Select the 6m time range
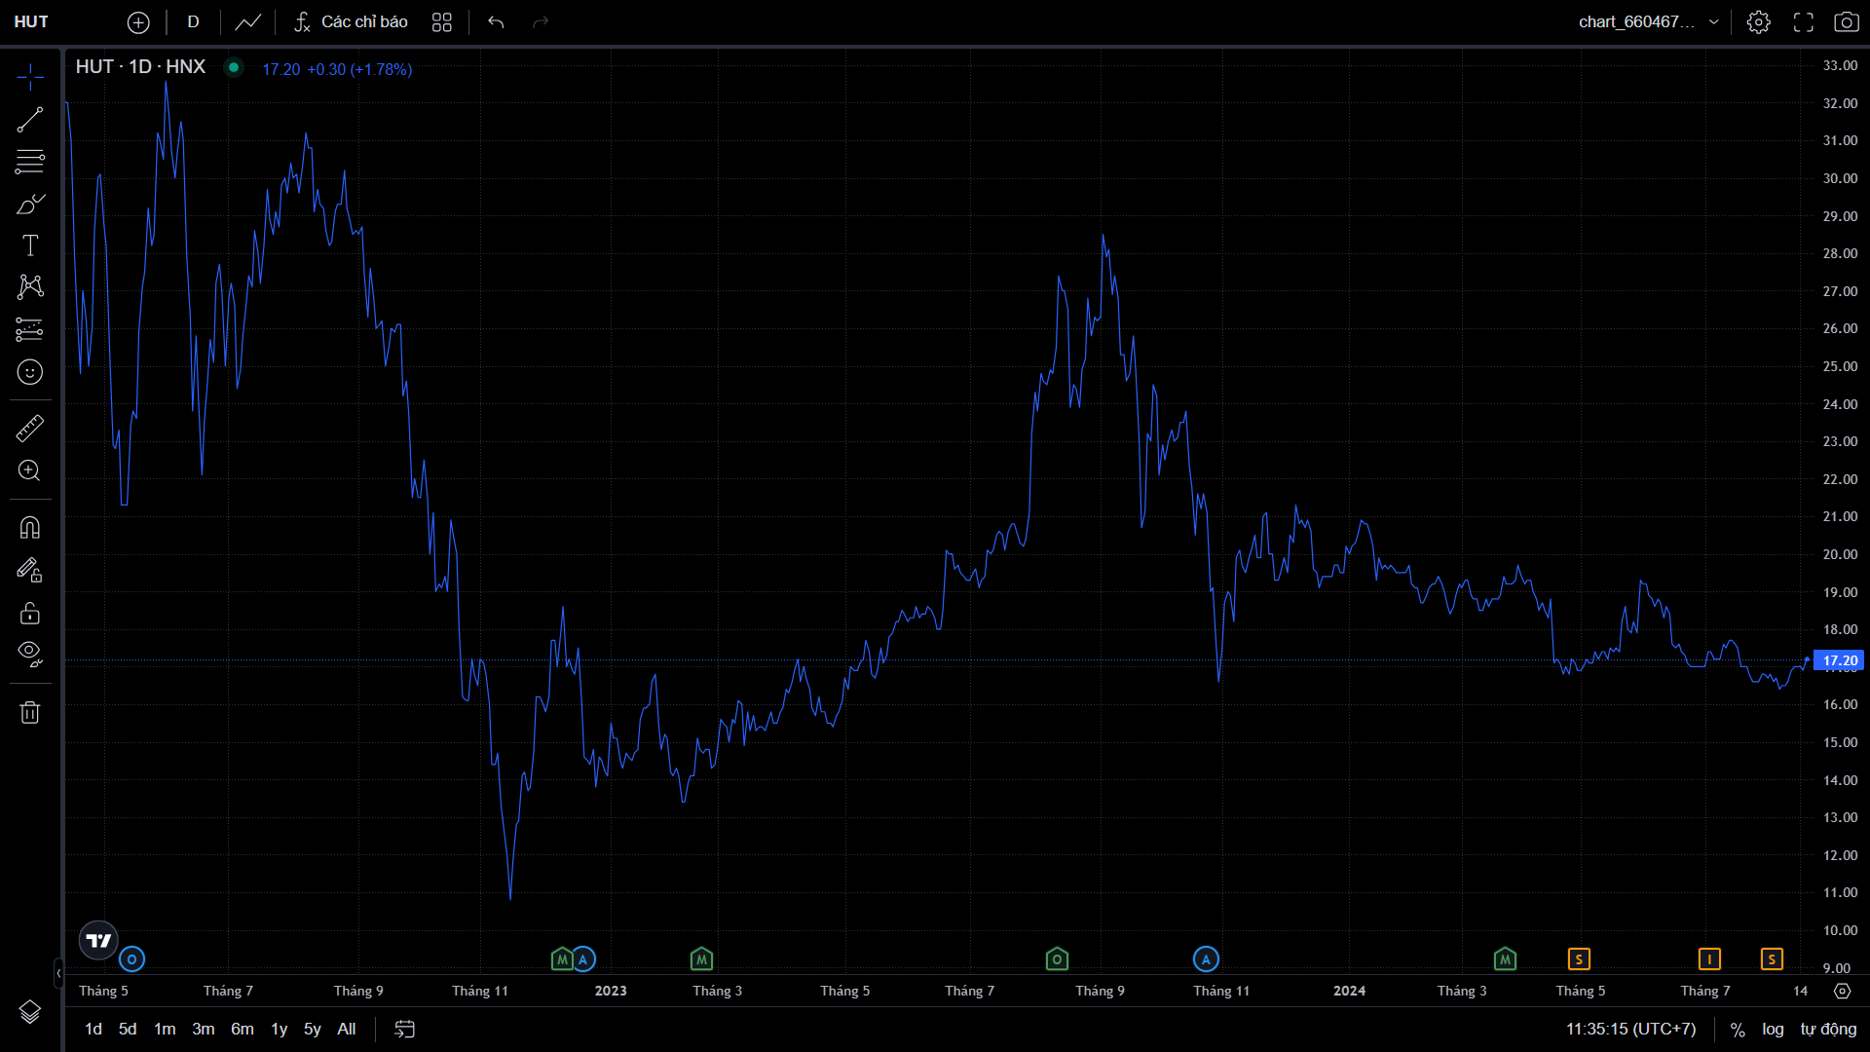This screenshot has height=1052, width=1870. click(243, 1030)
